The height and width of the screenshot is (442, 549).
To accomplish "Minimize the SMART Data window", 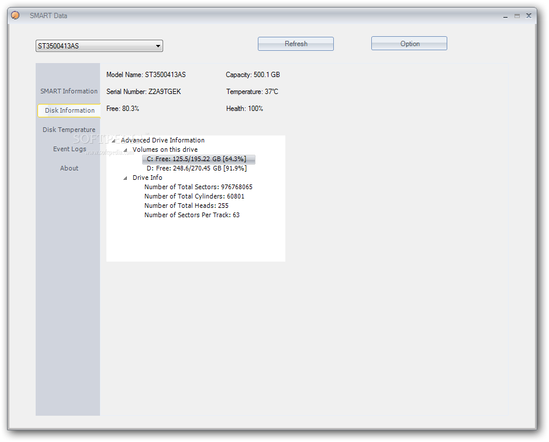I will [x=505, y=16].
